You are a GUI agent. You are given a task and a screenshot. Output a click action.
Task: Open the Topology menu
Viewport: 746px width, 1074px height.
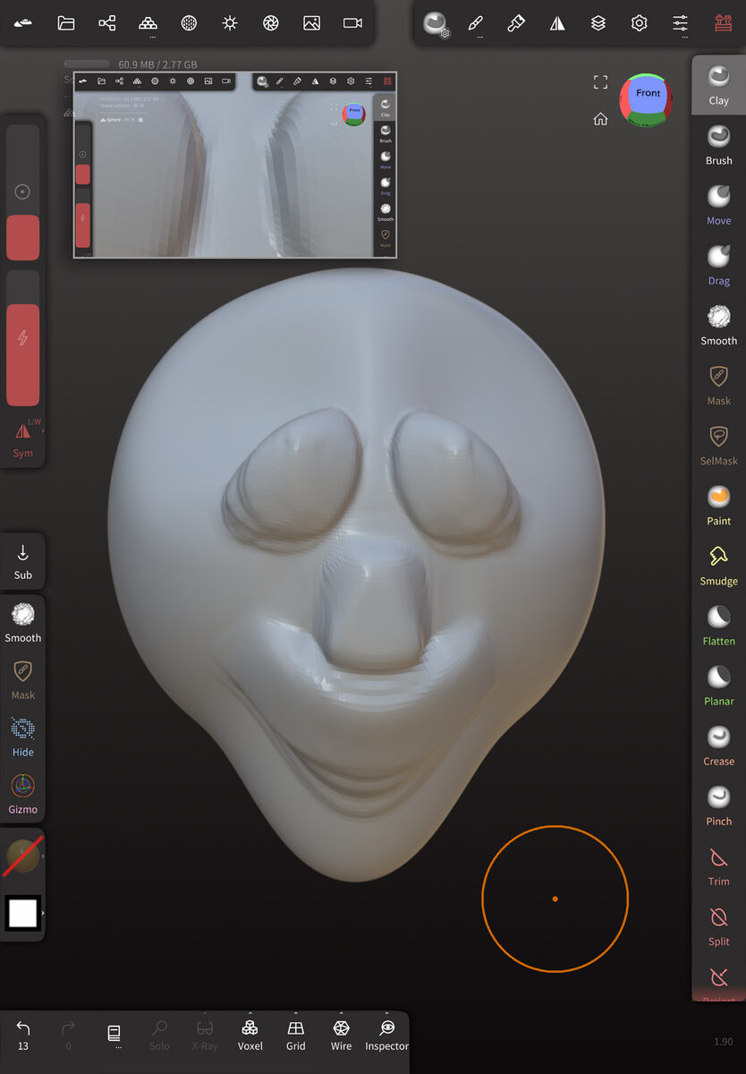[x=148, y=23]
